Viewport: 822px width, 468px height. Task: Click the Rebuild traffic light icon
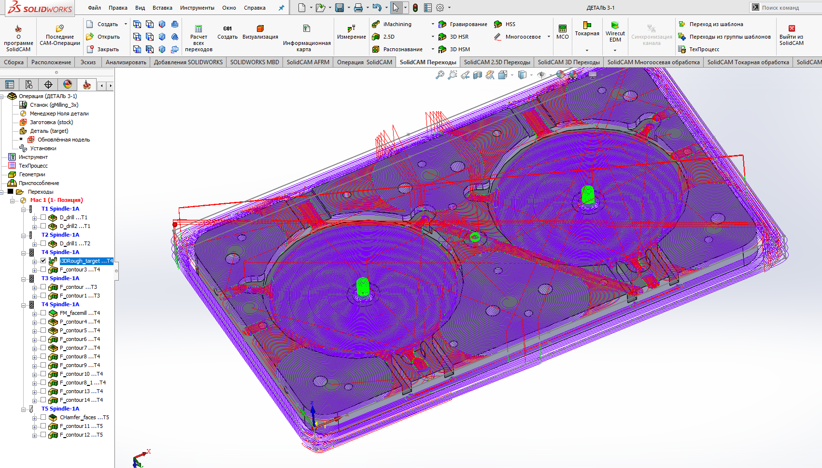pyautogui.click(x=415, y=8)
